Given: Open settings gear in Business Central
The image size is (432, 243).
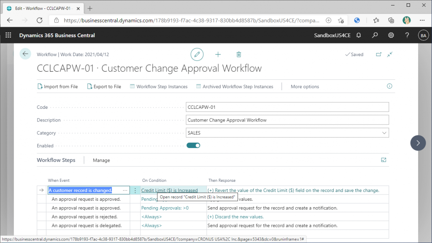Looking at the screenshot, I should coord(391,35).
